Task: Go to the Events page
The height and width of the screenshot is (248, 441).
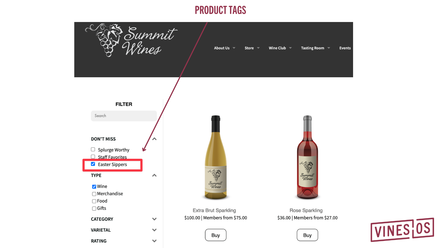Action: tap(345, 48)
